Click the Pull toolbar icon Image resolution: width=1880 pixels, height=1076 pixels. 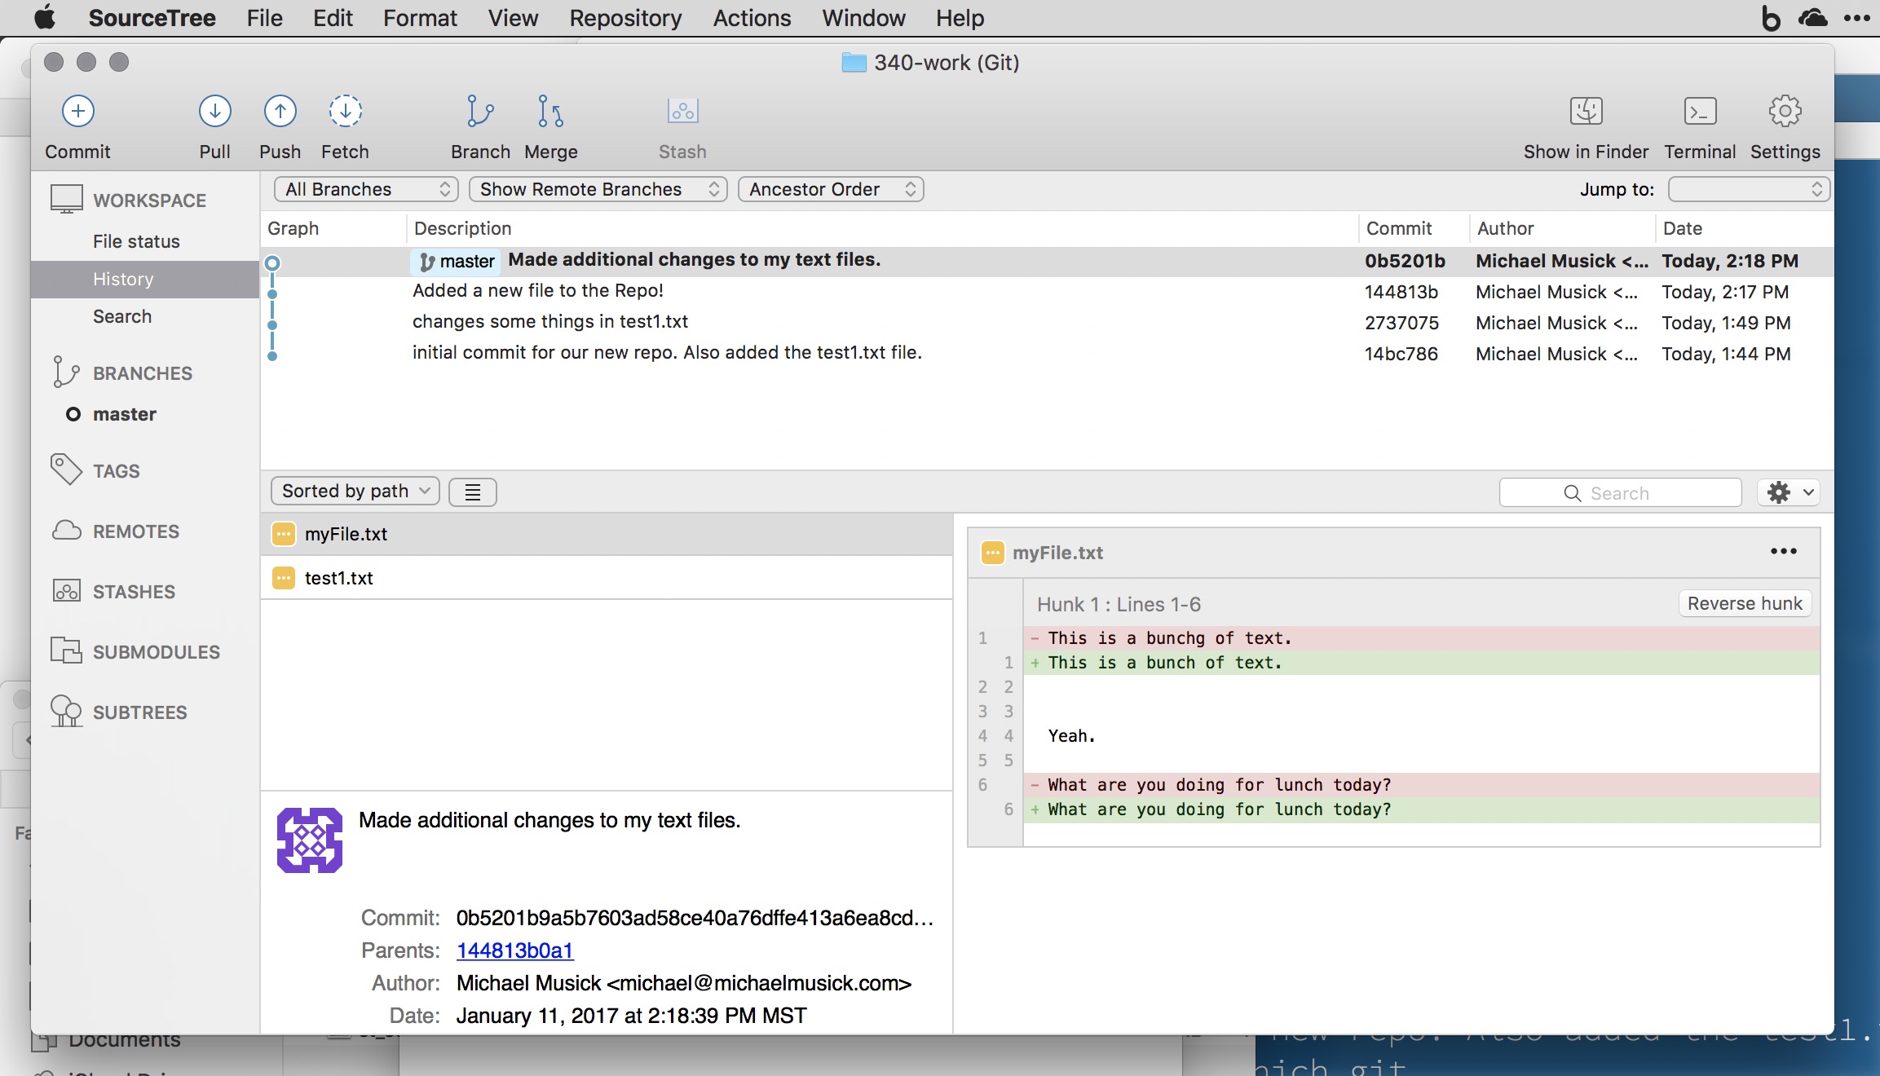click(x=215, y=111)
